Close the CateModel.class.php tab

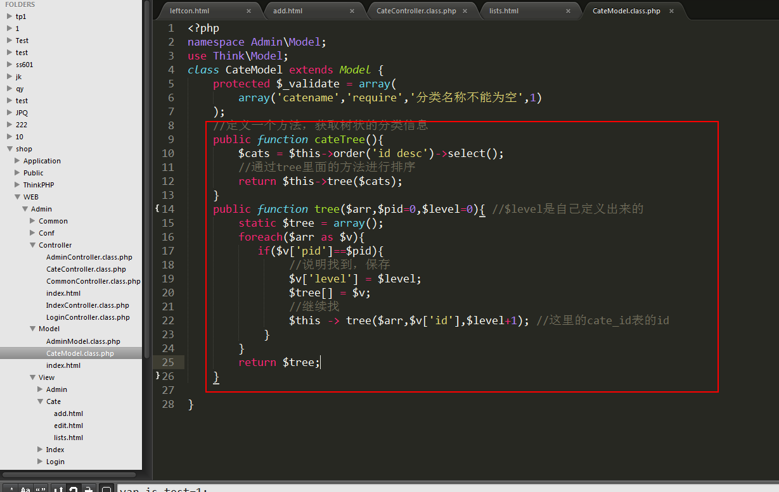click(671, 11)
